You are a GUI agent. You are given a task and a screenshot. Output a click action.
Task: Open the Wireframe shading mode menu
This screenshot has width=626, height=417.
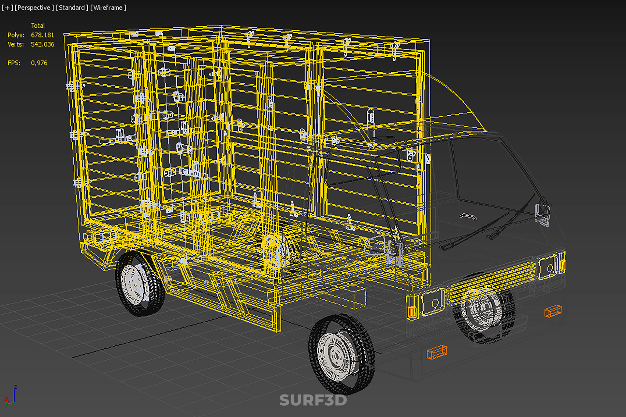pyautogui.click(x=108, y=8)
